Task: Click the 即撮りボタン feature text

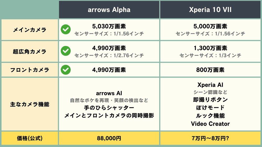Action: click(210, 99)
